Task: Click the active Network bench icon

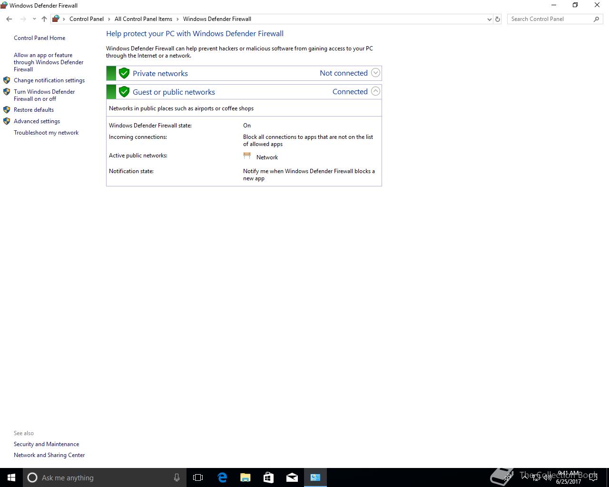Action: pyautogui.click(x=247, y=156)
